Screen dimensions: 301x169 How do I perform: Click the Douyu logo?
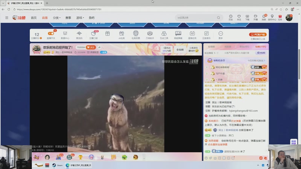point(19,18)
